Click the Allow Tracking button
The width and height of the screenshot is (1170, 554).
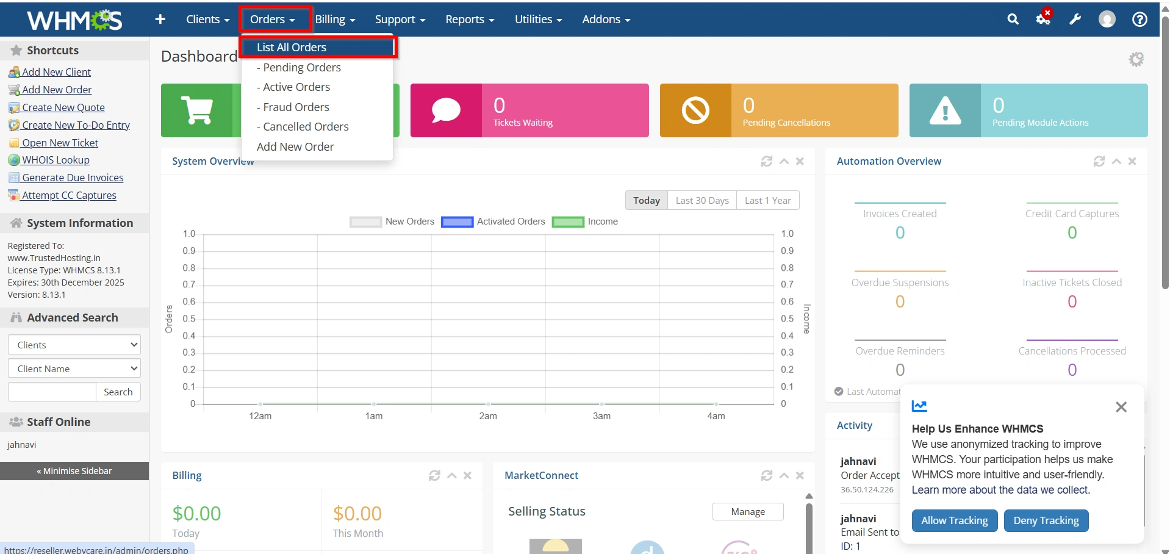(955, 520)
